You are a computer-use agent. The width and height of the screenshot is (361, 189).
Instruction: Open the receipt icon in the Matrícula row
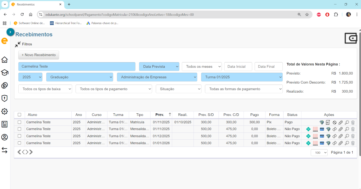tap(328, 122)
